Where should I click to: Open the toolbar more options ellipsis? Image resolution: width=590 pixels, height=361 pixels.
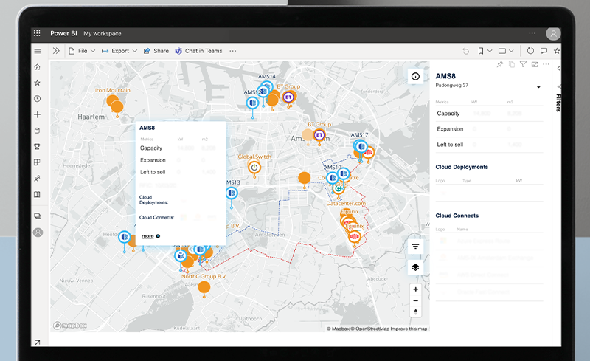tap(233, 51)
